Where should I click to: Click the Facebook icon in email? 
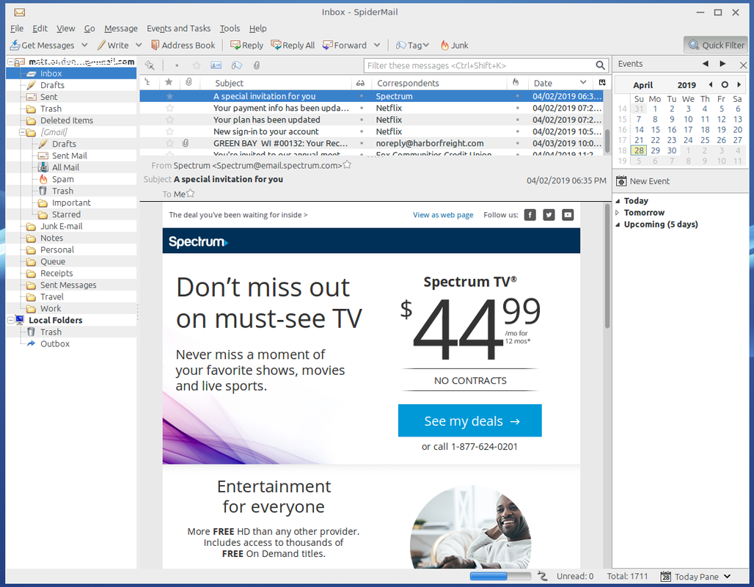(530, 215)
